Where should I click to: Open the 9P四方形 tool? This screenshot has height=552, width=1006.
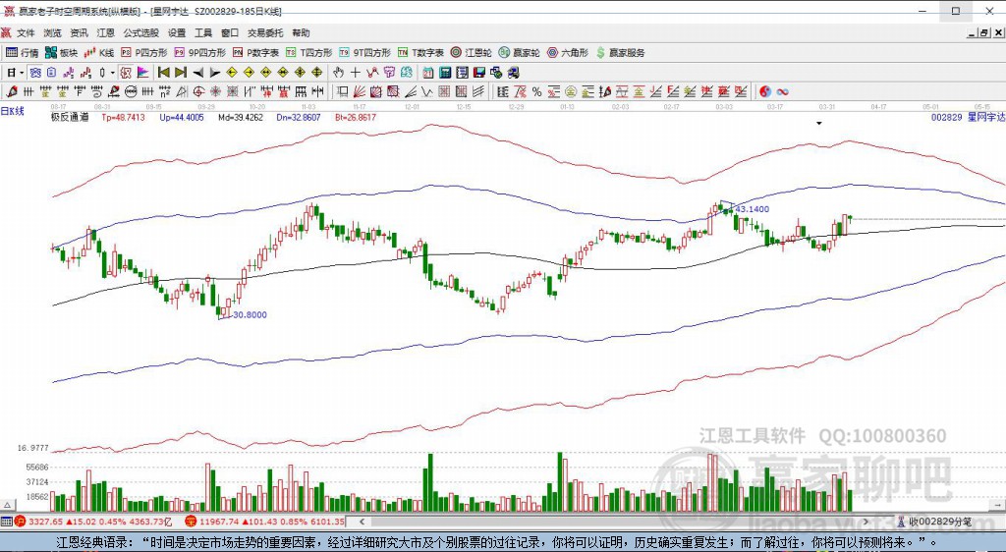tap(200, 53)
